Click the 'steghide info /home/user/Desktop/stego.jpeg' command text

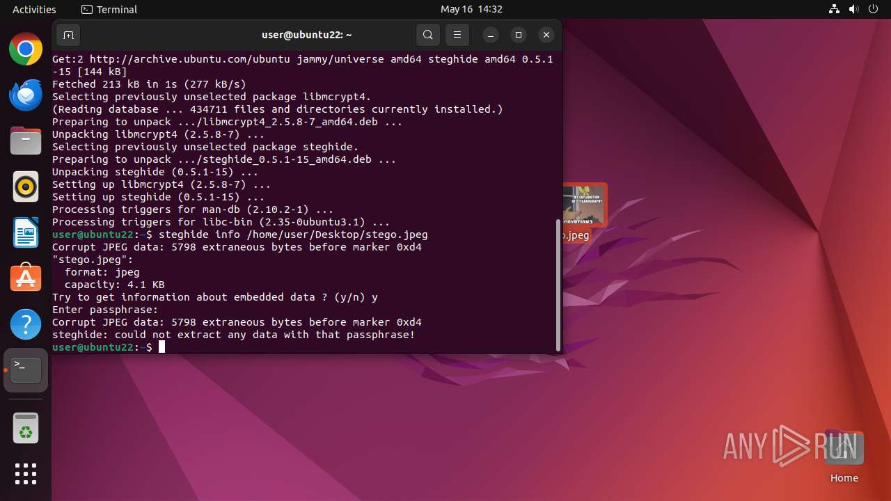[x=293, y=234]
